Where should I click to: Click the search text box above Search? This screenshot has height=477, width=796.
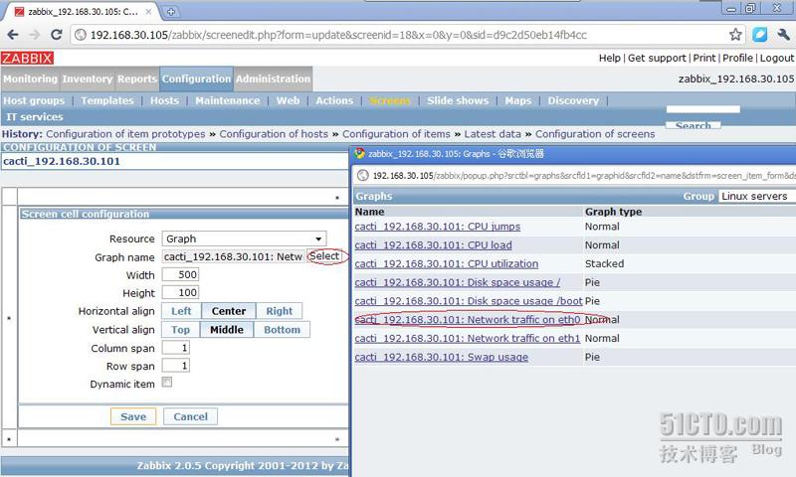coord(703,109)
